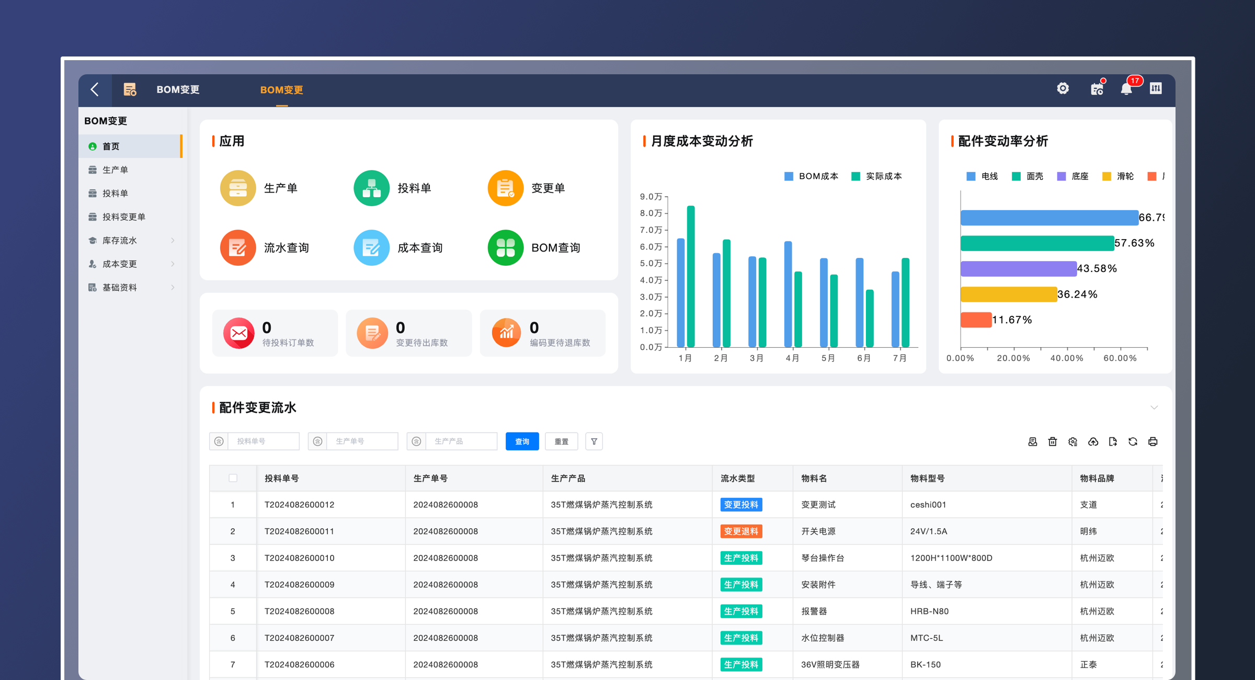Open the 流水查询 app icon
This screenshot has width=1255, height=680.
click(x=238, y=247)
